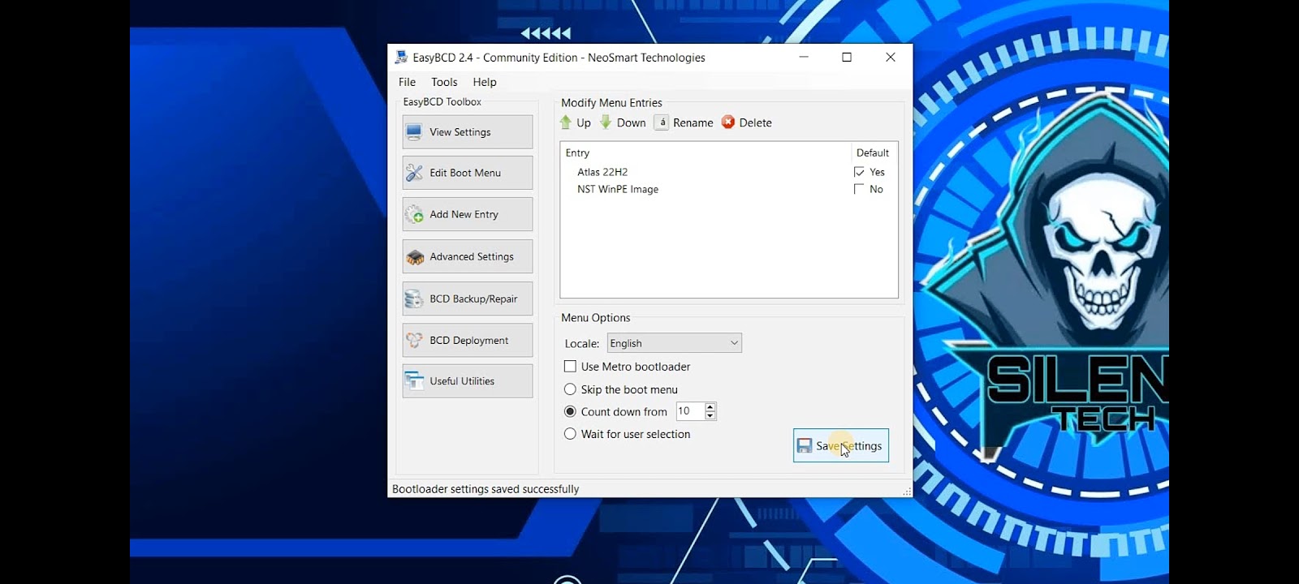This screenshot has height=584, width=1299.
Task: Select Wait for user selection
Action: [x=570, y=434]
